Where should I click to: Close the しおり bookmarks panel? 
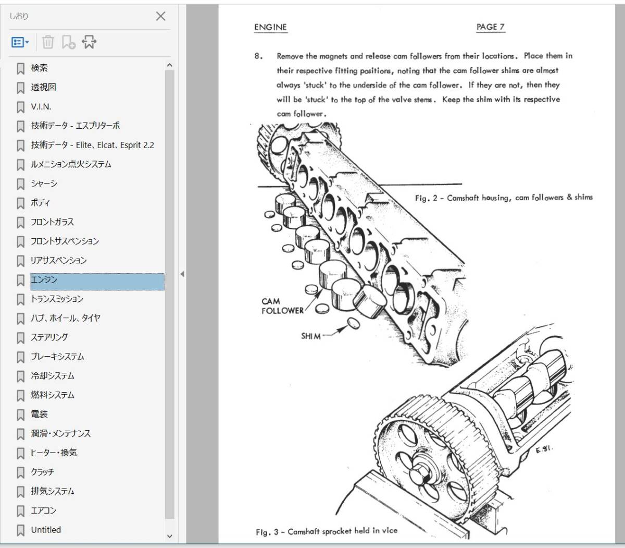click(161, 16)
